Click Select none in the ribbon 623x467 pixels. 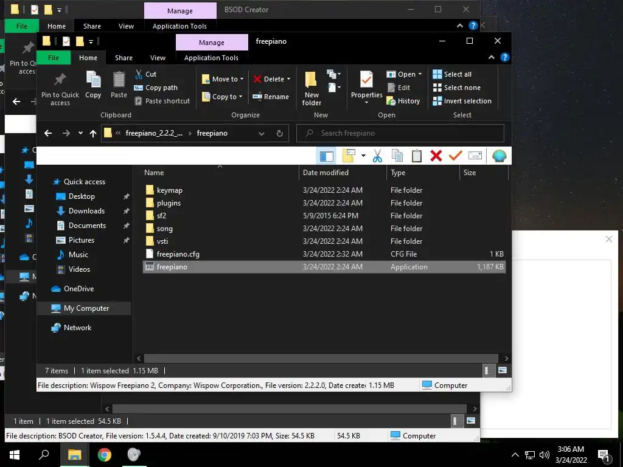(x=456, y=88)
